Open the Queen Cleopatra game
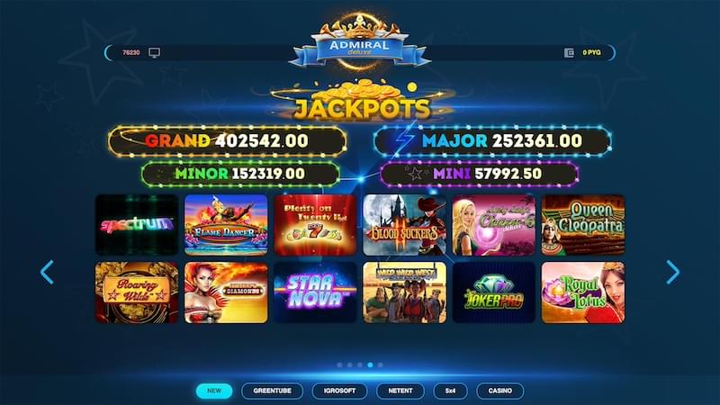 [x=582, y=224]
